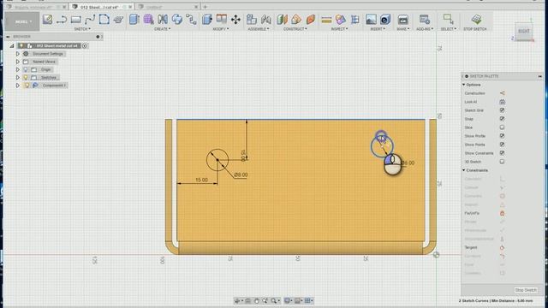Click the Tangent constraint icon
This screenshot has height=308, width=548.
(x=503, y=247)
